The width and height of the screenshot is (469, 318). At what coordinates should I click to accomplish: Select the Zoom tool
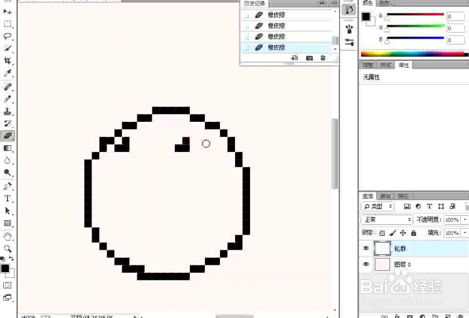[7, 249]
